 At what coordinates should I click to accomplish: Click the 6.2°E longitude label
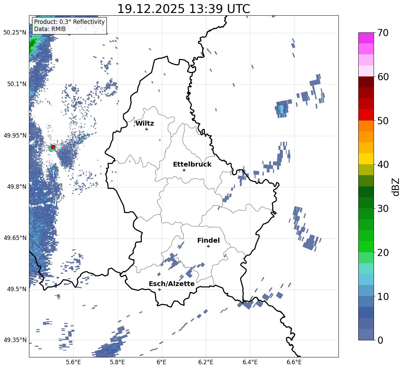206,362
